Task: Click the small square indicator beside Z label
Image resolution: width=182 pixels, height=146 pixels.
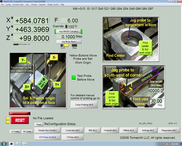Action: coord(12,35)
